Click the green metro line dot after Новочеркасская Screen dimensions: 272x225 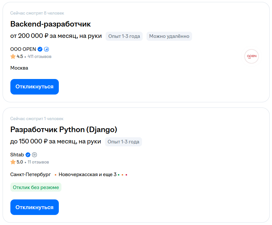pyautogui.click(x=119, y=174)
